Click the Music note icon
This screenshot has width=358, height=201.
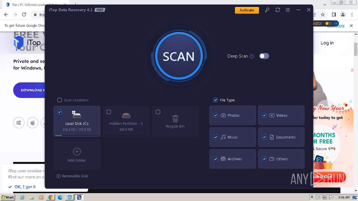(x=223, y=137)
